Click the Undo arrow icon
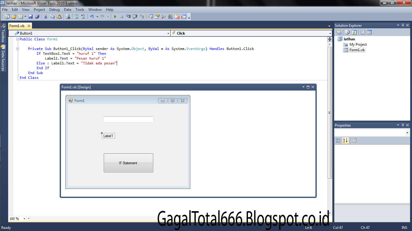This screenshot has width=412, height=231. (92, 17)
